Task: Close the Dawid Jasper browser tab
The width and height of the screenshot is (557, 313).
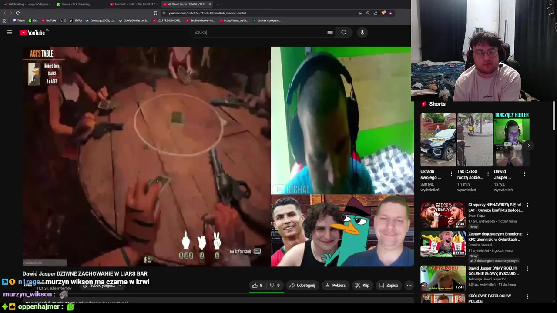Action: [x=210, y=4]
